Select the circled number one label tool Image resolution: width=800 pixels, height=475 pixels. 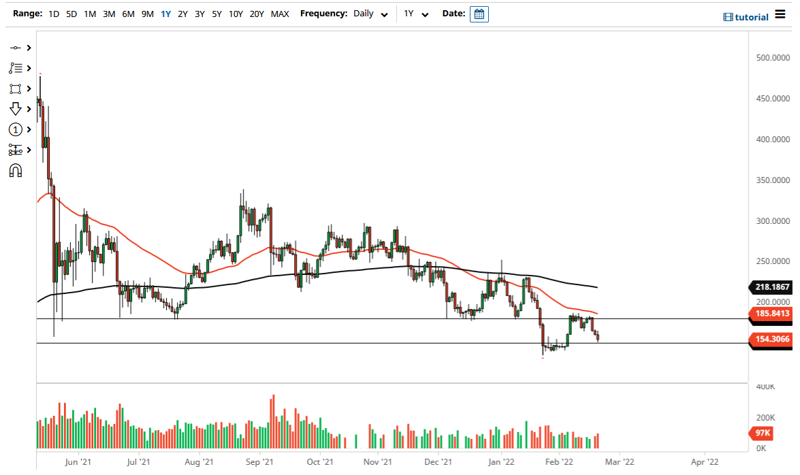15,129
